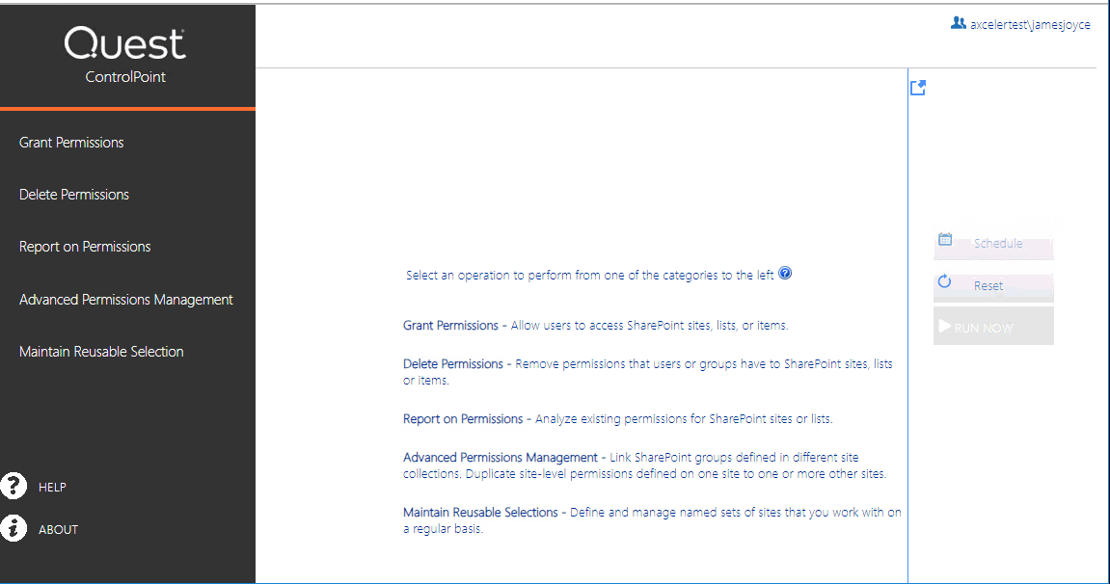Viewport: 1110px width, 584px height.
Task: Select Delete Permissions in the sidebar
Action: click(x=73, y=194)
